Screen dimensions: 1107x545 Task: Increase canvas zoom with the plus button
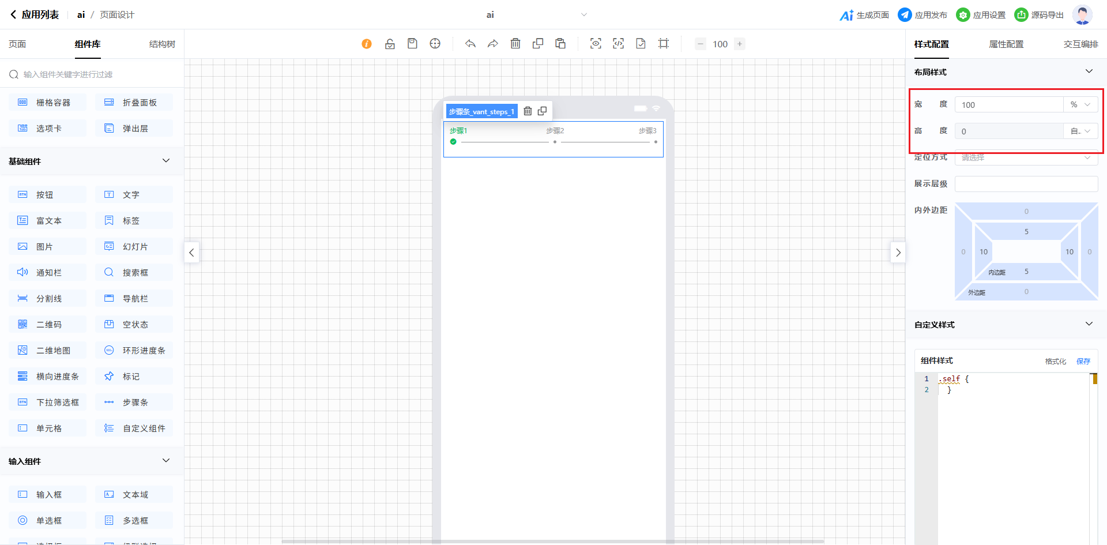pyautogui.click(x=740, y=44)
